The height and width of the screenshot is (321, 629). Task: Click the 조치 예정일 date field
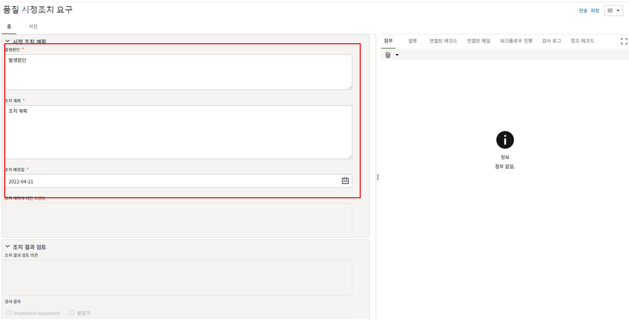[170, 181]
